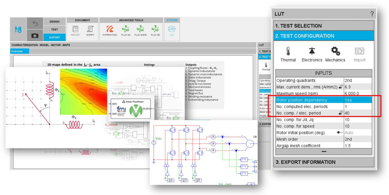Open the Mechanics gear settings

(335, 54)
